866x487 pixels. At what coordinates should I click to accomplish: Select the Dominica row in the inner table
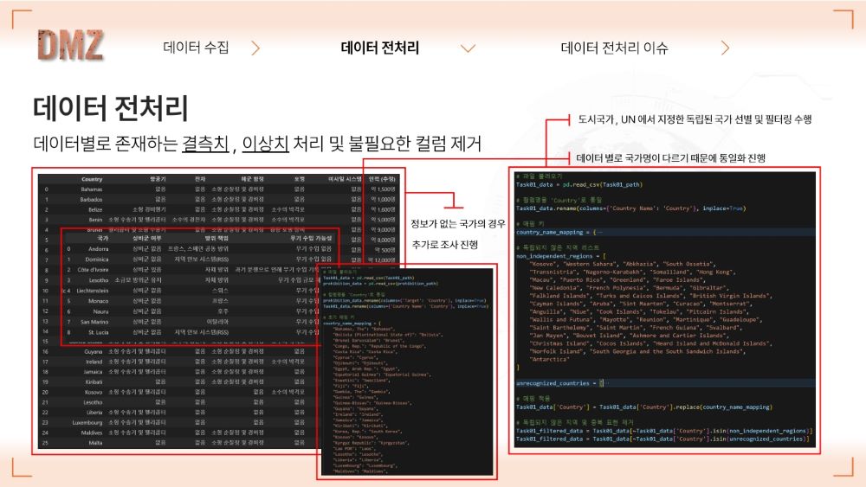[199, 260]
